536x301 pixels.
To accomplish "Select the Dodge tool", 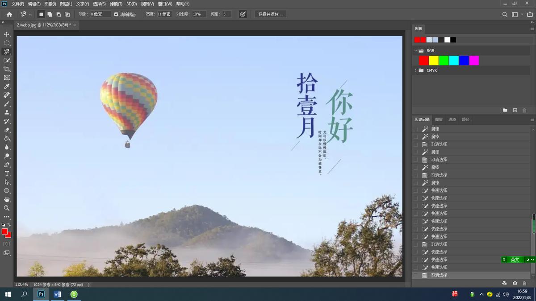I will tap(7, 156).
